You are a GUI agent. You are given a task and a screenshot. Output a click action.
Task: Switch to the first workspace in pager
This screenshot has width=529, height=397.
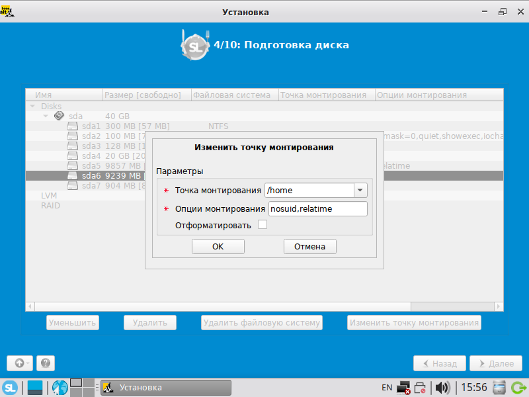76,382
